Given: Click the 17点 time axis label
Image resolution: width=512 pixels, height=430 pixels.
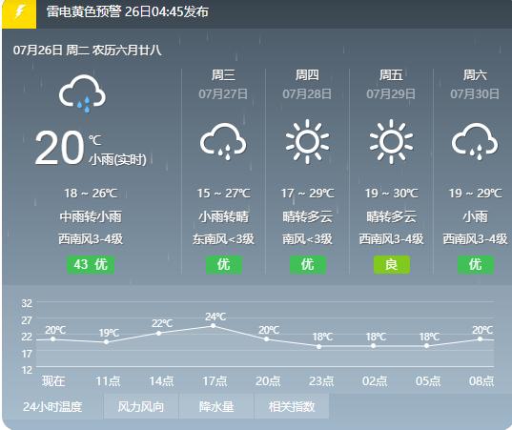Looking at the screenshot, I should pyautogui.click(x=215, y=381).
